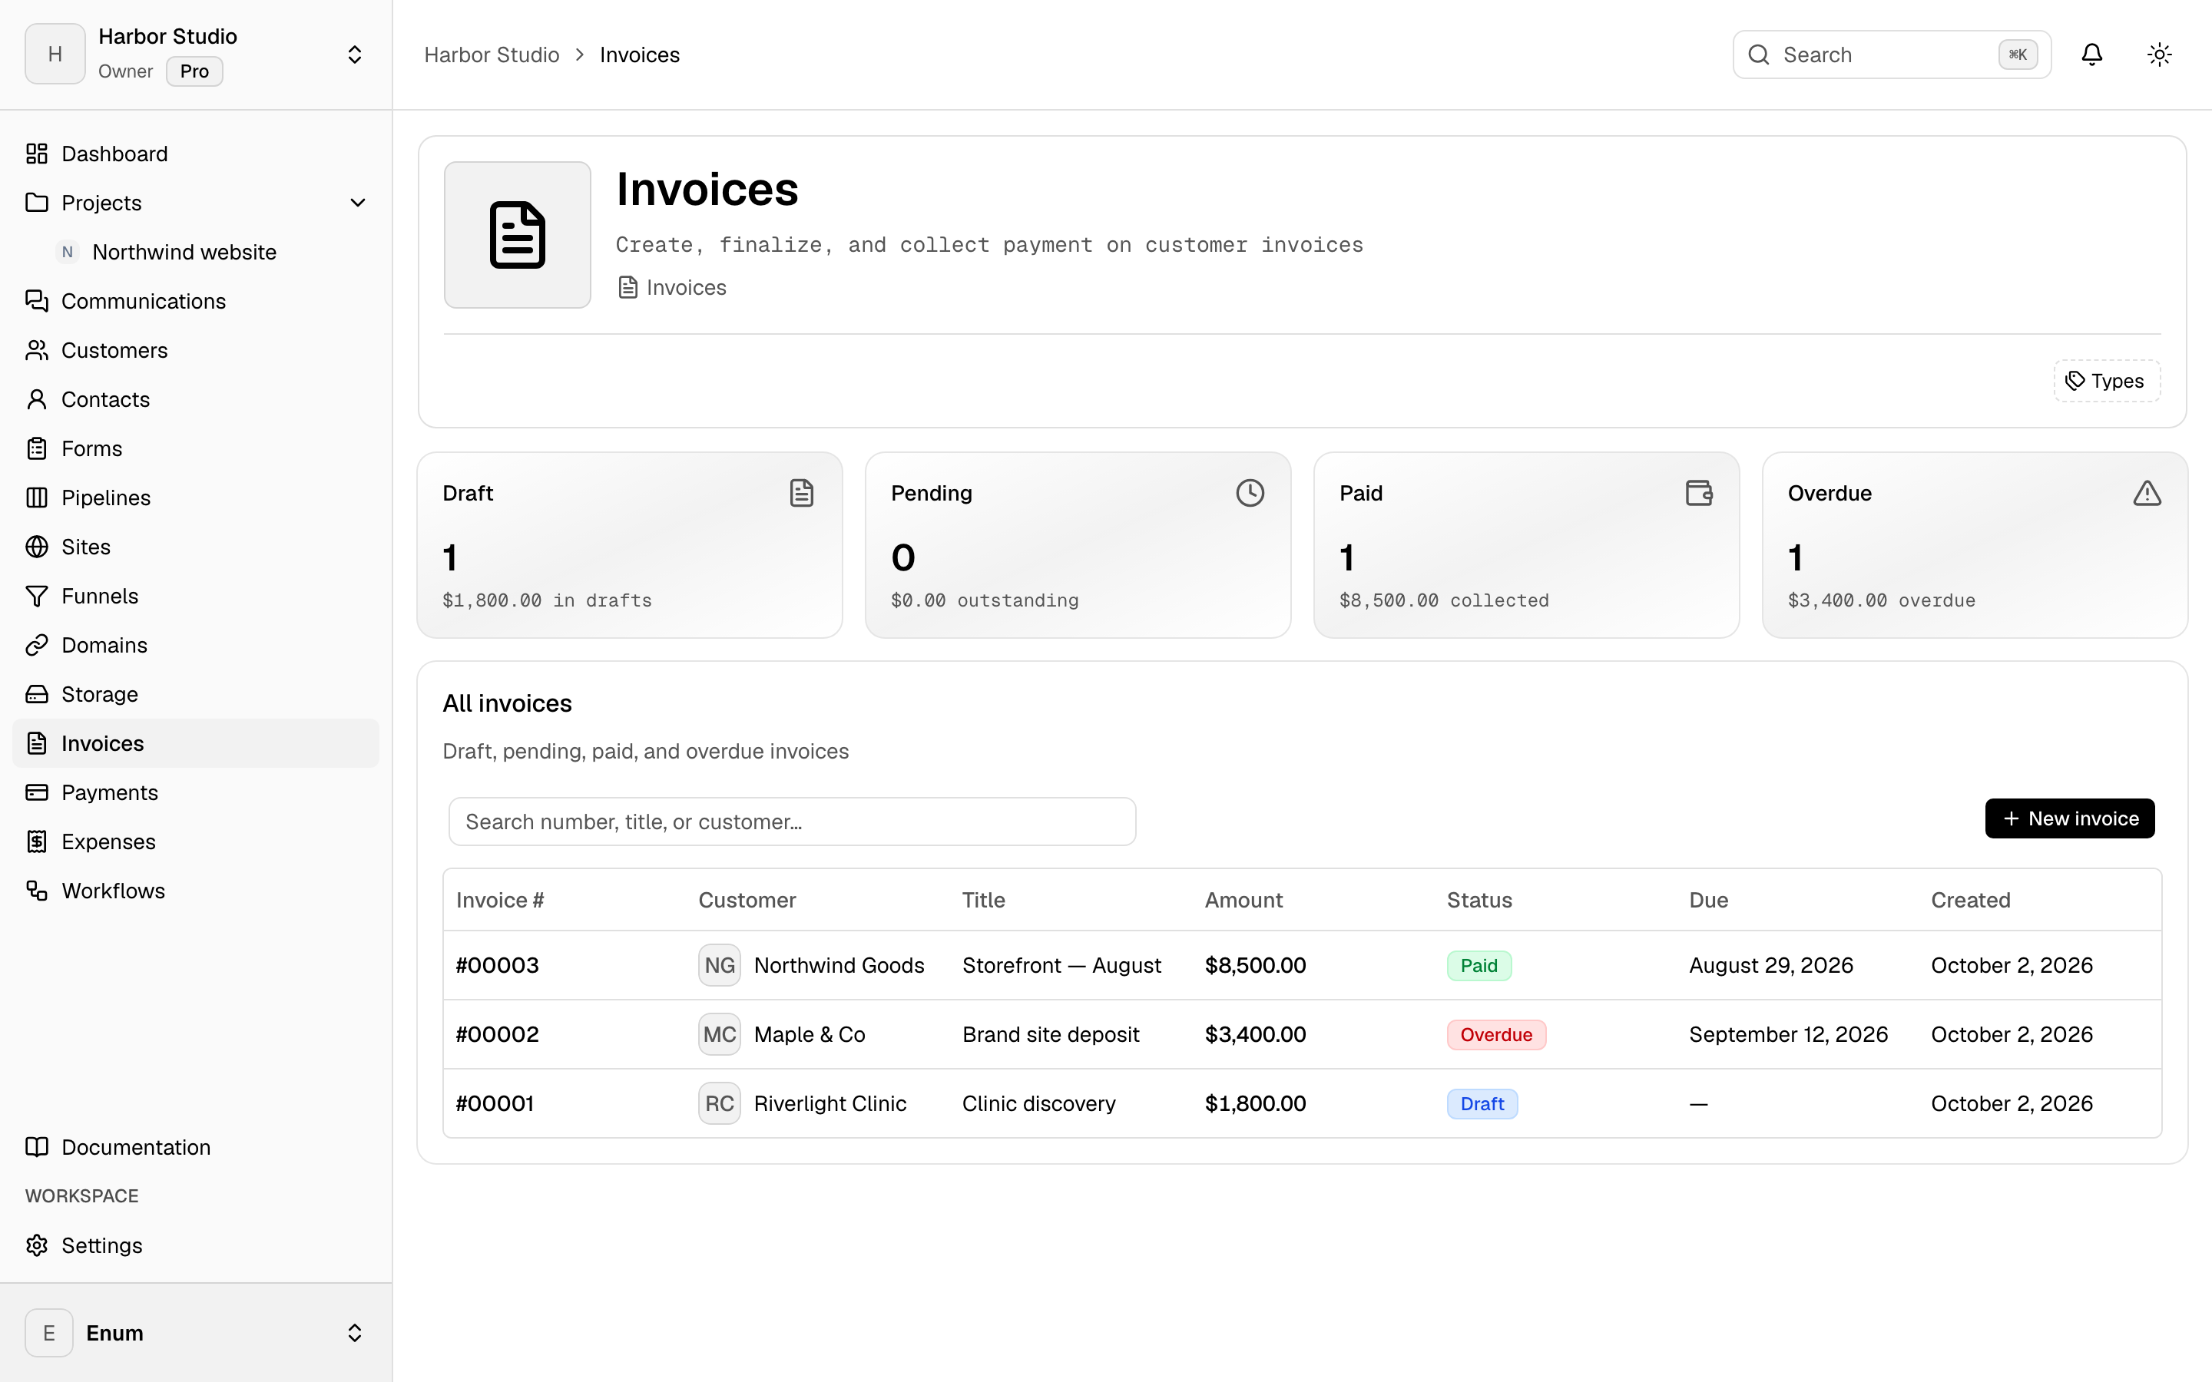The height and width of the screenshot is (1382, 2212).
Task: Click the Invoices tag under the page title
Action: pyautogui.click(x=672, y=287)
